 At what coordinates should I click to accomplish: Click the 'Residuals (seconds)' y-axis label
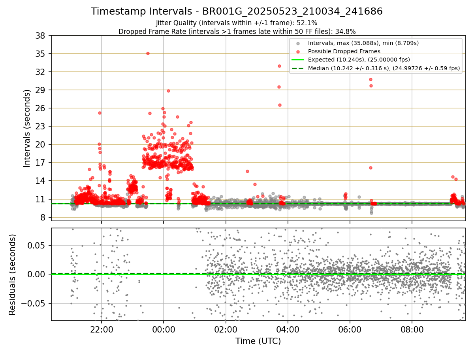[12, 274]
